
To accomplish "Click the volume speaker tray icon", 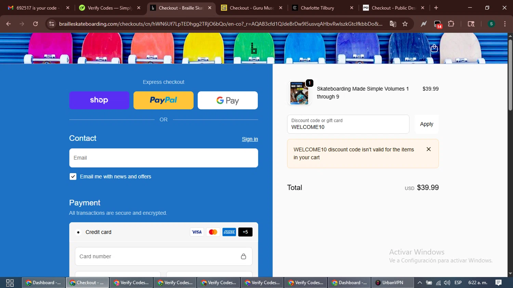I will pos(447,283).
